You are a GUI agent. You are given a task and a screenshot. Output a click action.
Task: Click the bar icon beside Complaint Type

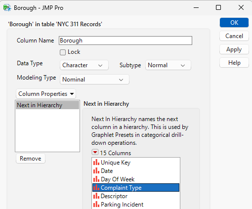point(96,187)
